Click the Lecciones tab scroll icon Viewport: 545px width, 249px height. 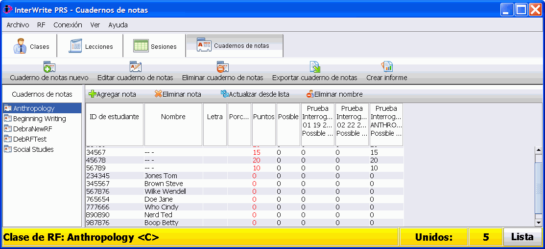coord(75,46)
